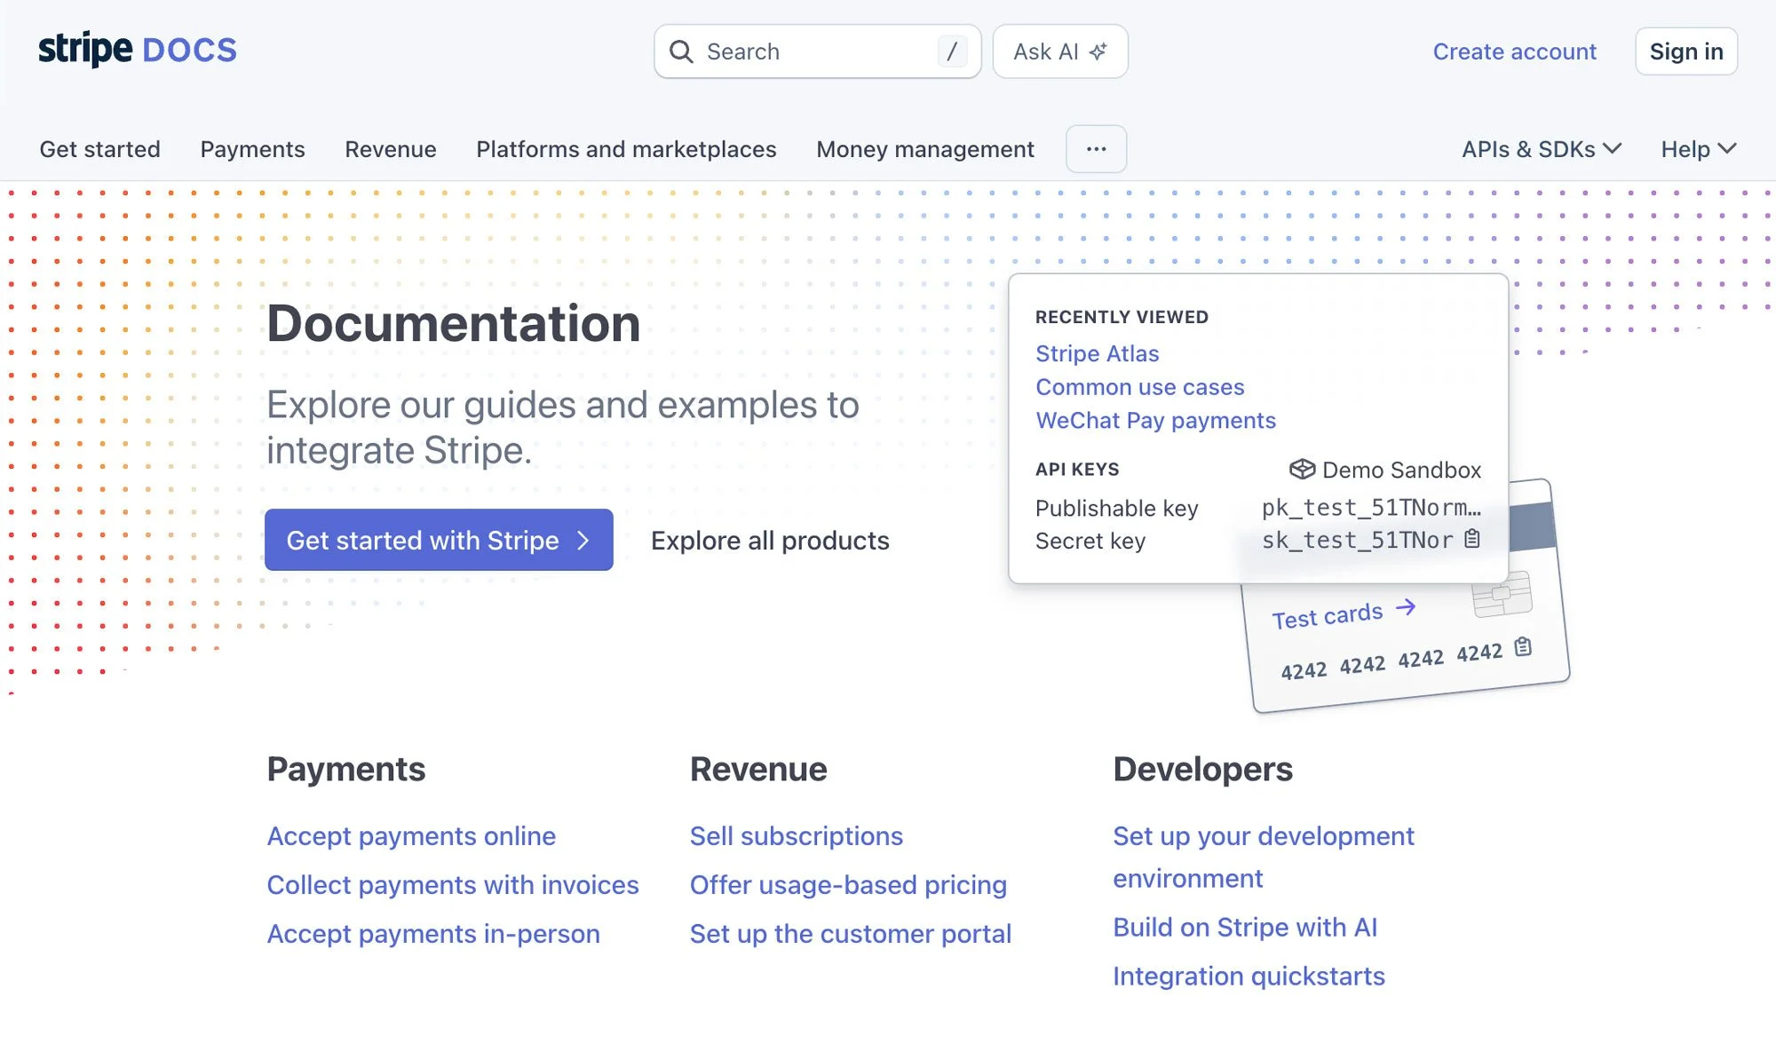
Task: Open Accept payments online link
Action: [411, 835]
